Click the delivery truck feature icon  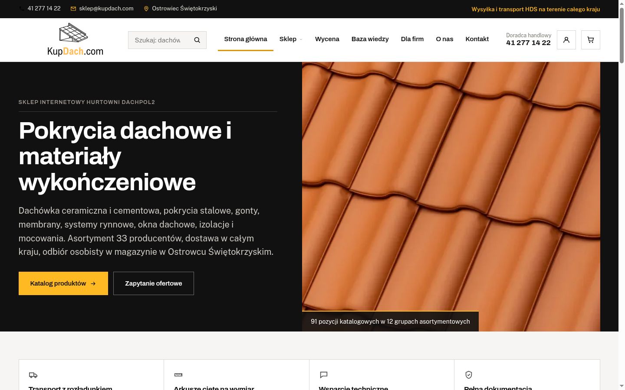pos(33,375)
